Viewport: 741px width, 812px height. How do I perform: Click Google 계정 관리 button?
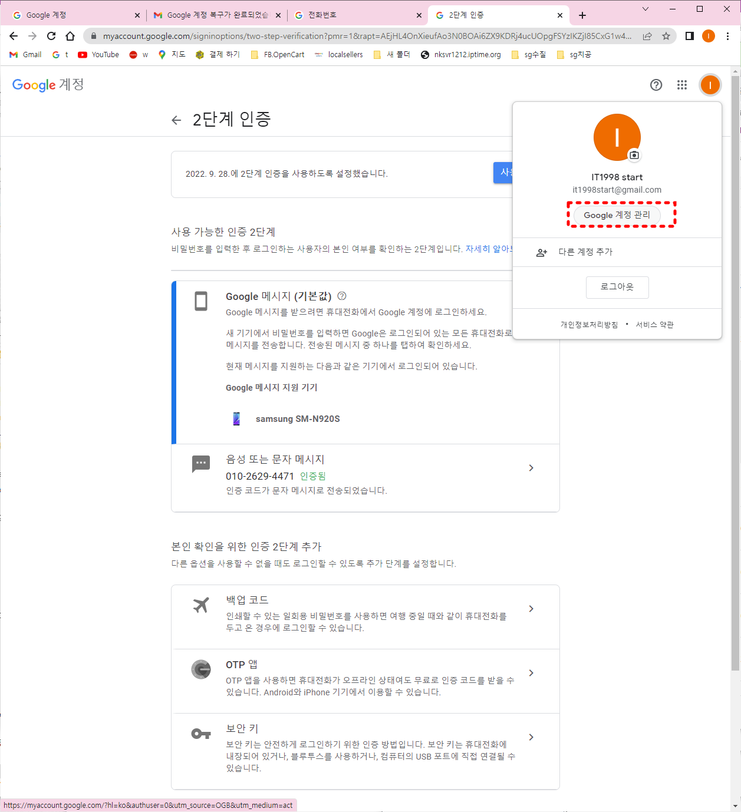(x=617, y=215)
